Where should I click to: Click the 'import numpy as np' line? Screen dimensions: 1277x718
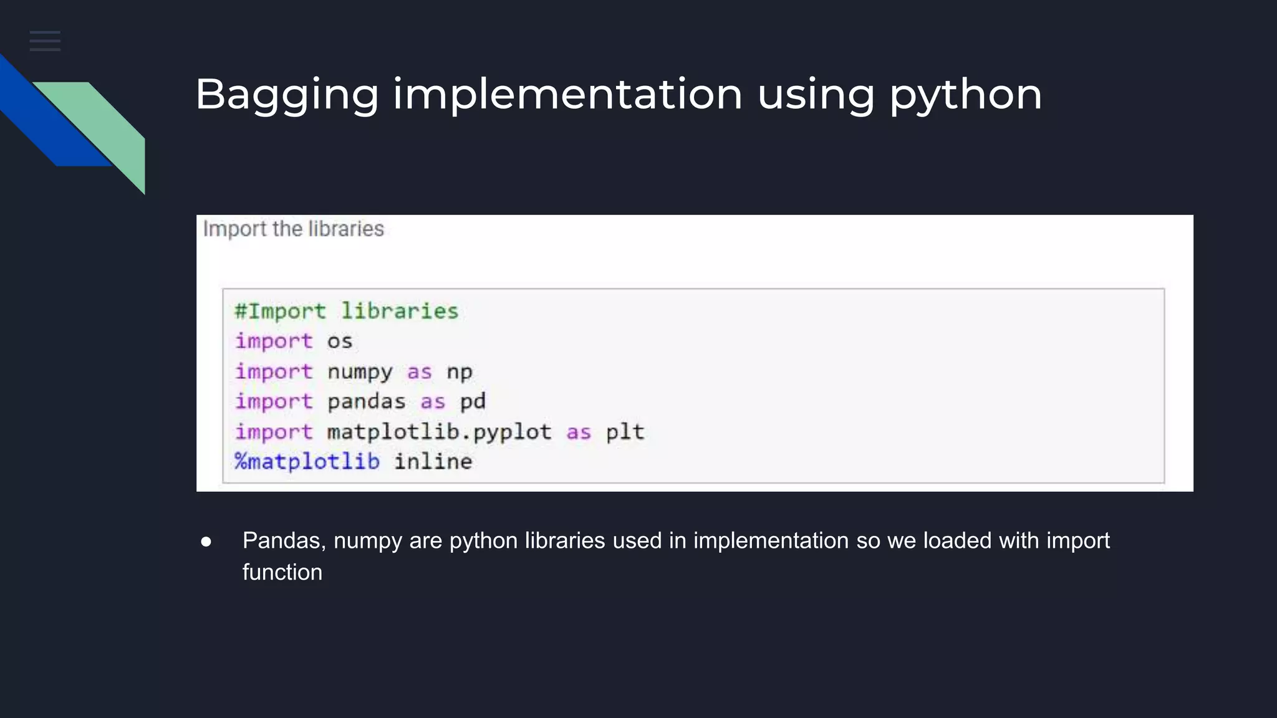[x=353, y=372]
